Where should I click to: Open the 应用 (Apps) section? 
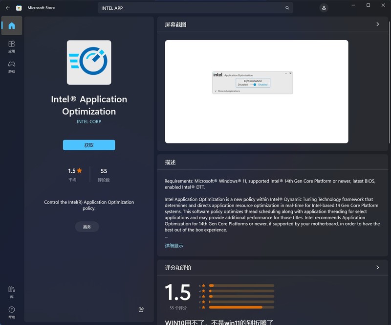[x=11, y=46]
